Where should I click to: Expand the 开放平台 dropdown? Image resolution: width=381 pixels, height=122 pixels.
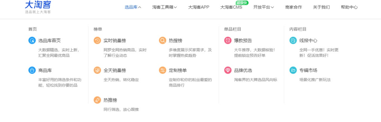point(263,7)
